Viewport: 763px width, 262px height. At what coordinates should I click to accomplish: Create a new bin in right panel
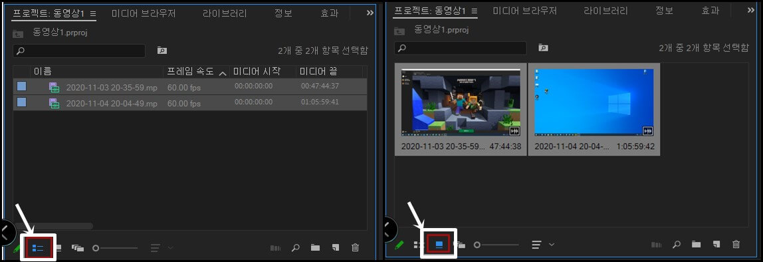point(697,245)
